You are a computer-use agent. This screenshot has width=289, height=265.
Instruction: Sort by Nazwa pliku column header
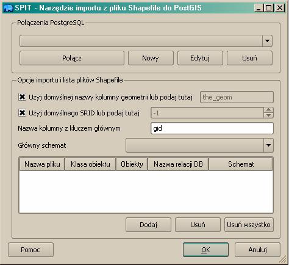(x=42, y=164)
